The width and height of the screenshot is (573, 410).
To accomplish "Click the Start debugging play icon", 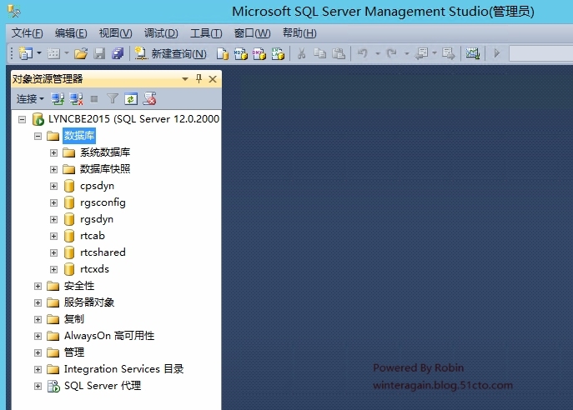I will [x=496, y=53].
